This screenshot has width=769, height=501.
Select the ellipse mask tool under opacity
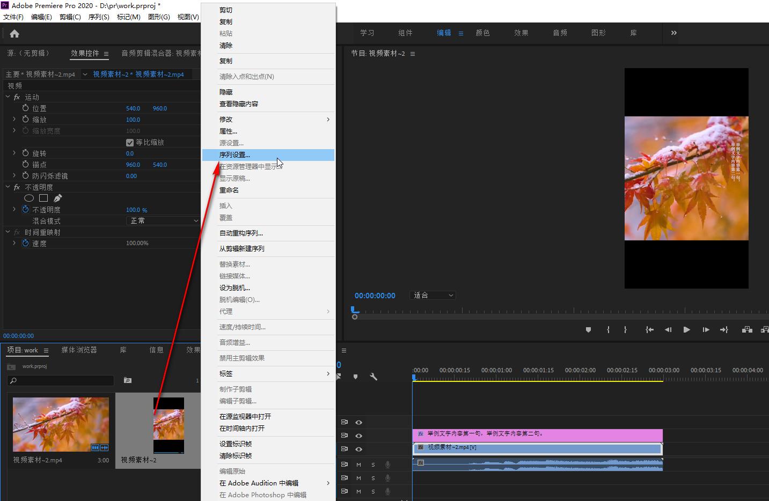click(x=29, y=198)
